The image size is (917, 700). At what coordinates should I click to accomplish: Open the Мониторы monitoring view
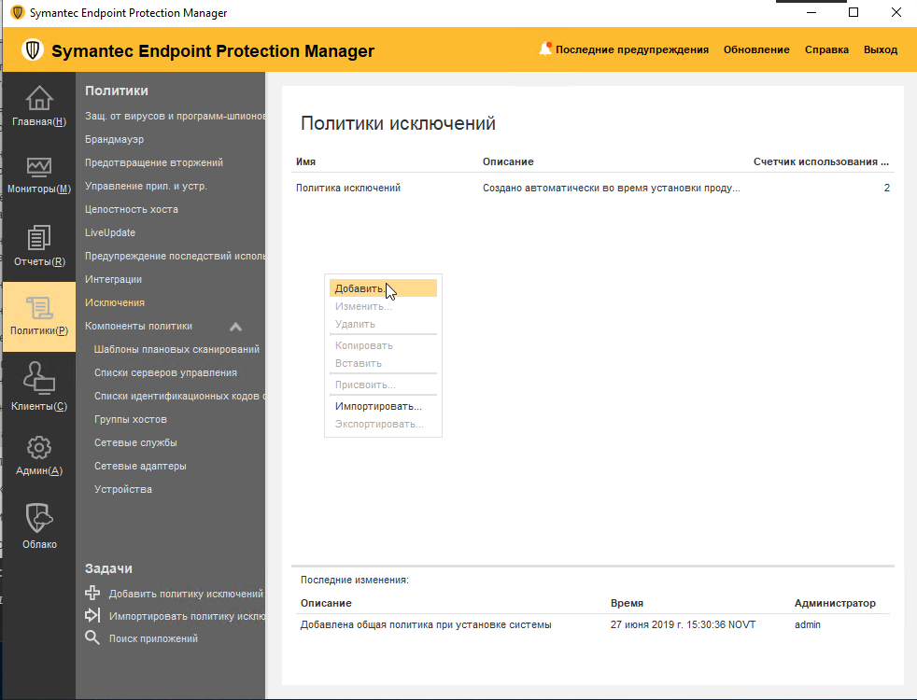pos(37,175)
